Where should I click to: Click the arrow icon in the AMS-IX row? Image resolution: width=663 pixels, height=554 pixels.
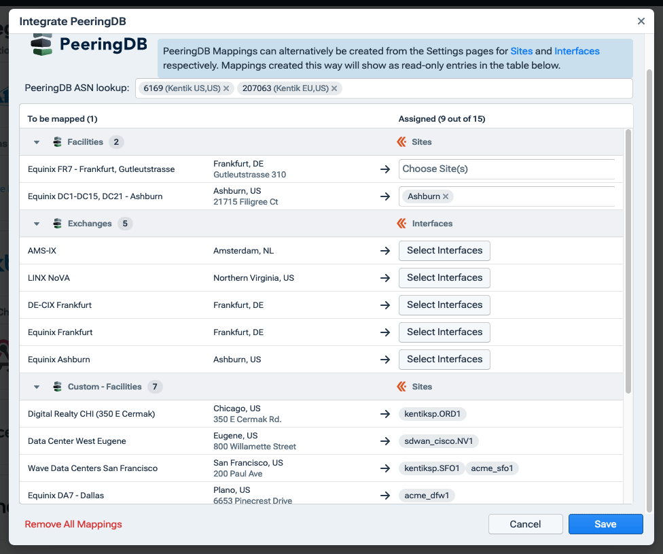tap(385, 250)
